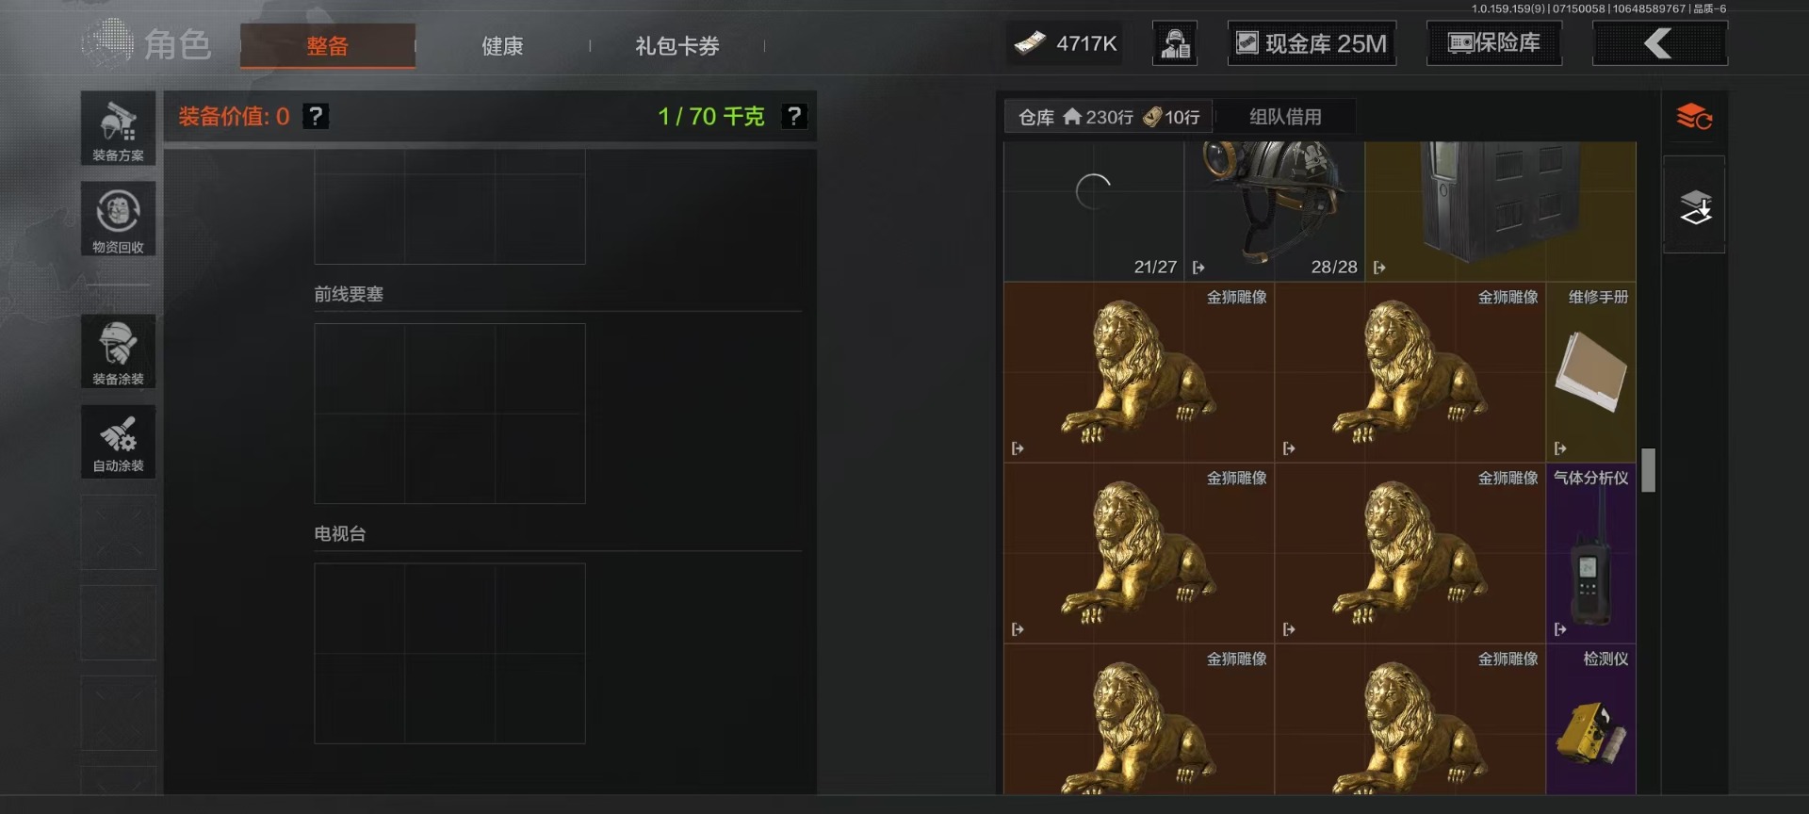The image size is (1809, 814).
Task: Click the orange stack refresh sort icon
Action: [x=1694, y=117]
